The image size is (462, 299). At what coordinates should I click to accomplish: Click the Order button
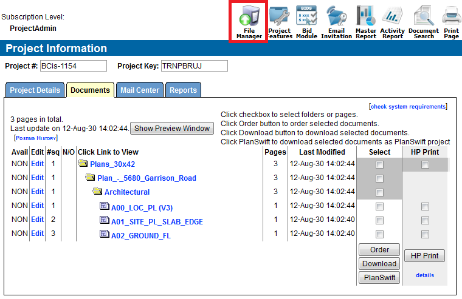click(x=379, y=250)
